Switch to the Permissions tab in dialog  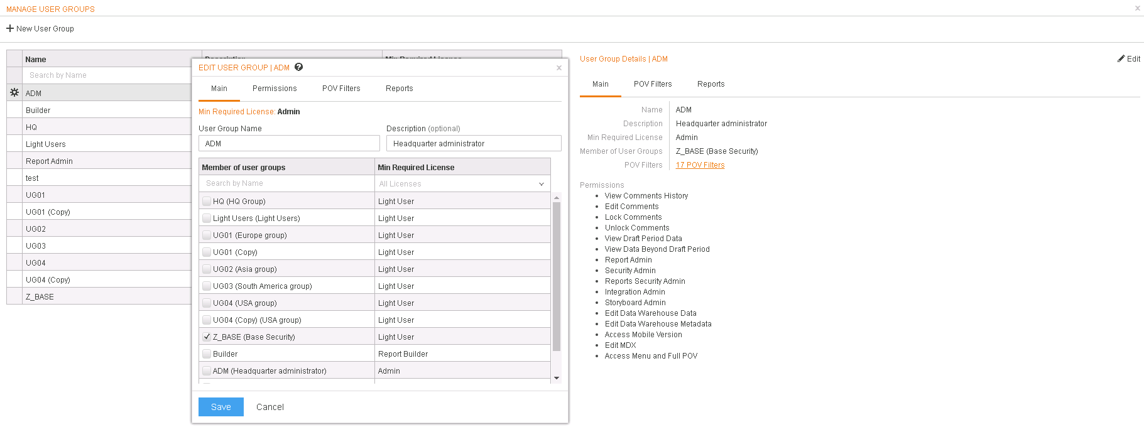click(275, 89)
